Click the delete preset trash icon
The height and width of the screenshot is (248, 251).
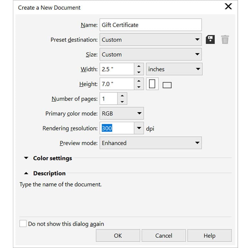225,40
